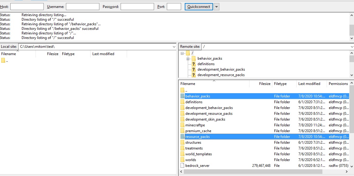
Task: Click folder icon of world_templates row
Action: pos(182,154)
